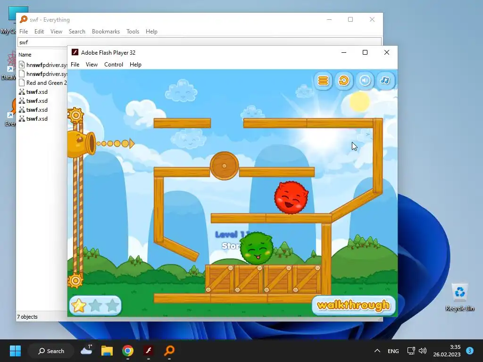The image size is (483, 362).
Task: Open Windows Start menu
Action: [15, 351]
